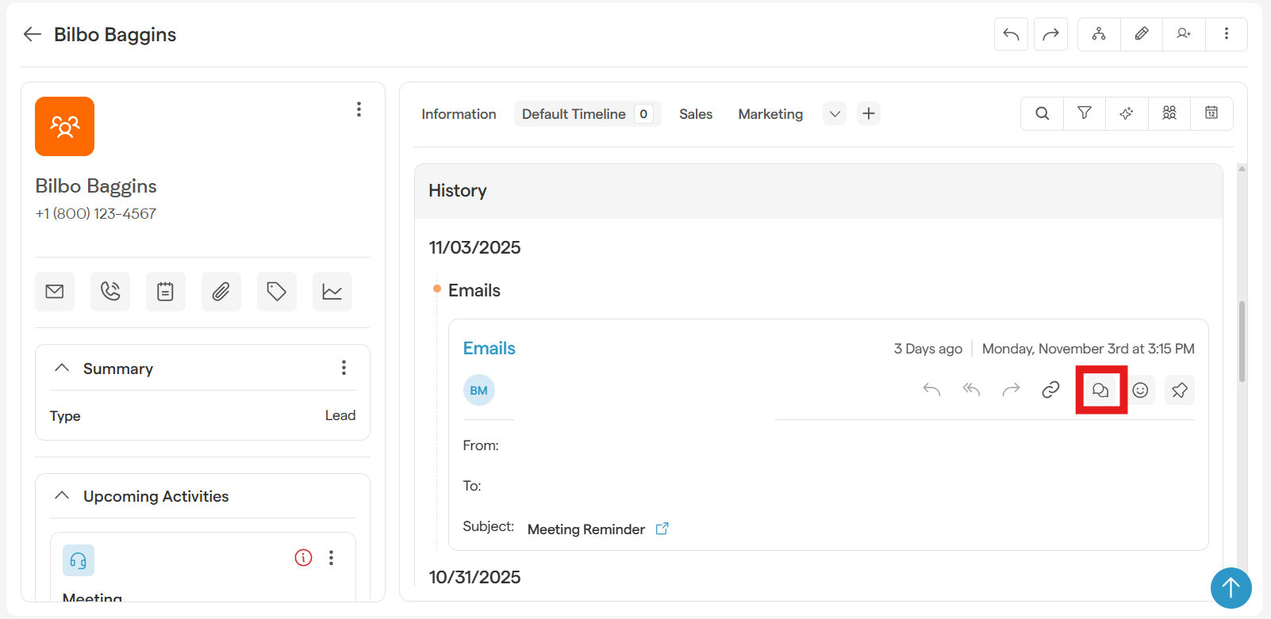Open emoji reaction picker on email

point(1140,390)
